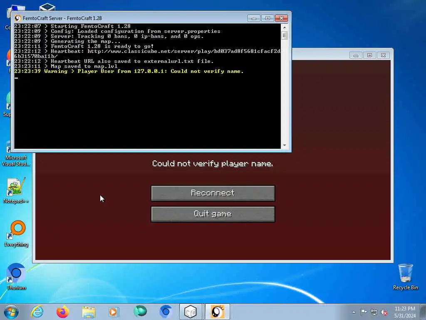Close the ClassiCube game window
The height and width of the screenshot is (320, 426).
[x=383, y=55]
